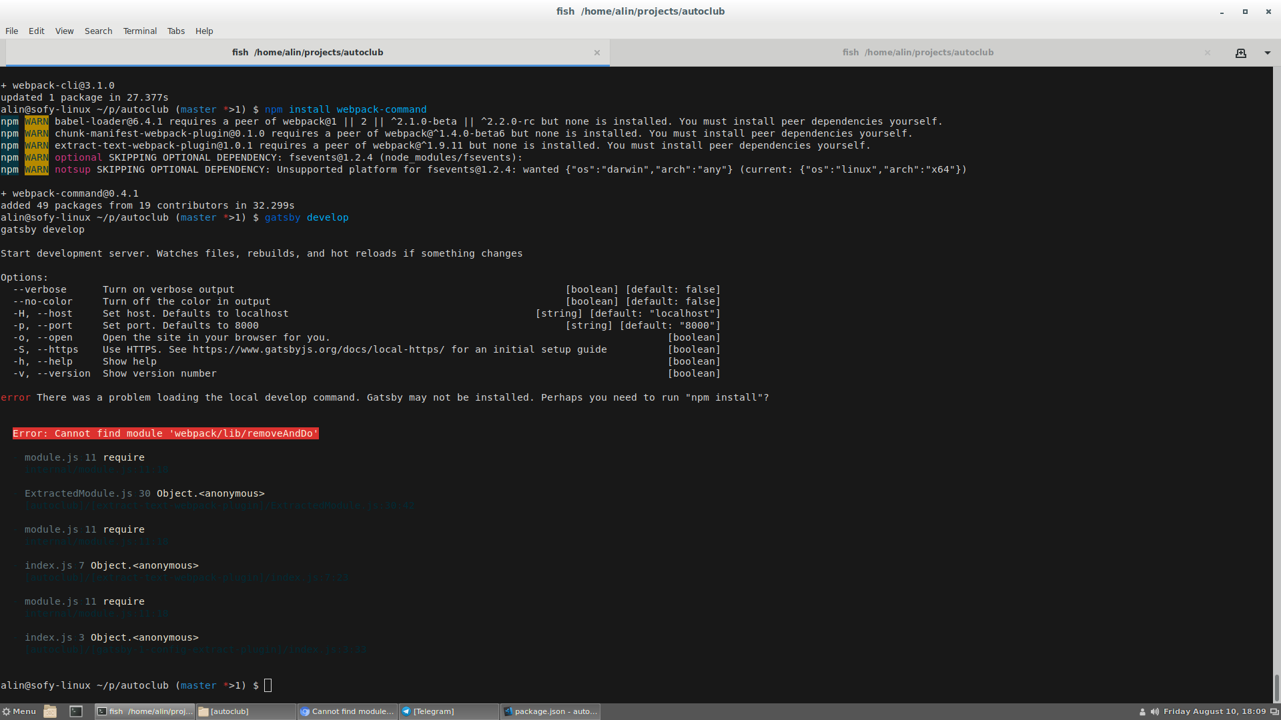Switch to the second fish autoclub tab
The image size is (1281, 720).
917,53
